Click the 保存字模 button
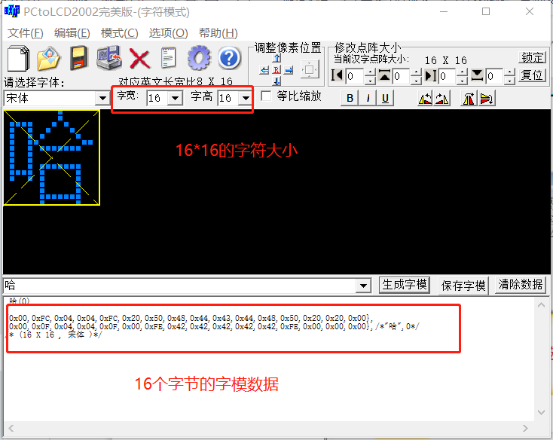Screen dimensions: 553x440 (x=463, y=286)
